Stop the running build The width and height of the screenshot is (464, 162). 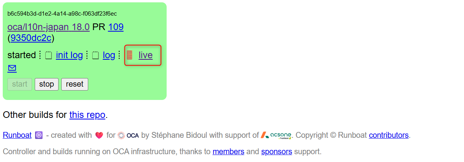pyautogui.click(x=46, y=84)
